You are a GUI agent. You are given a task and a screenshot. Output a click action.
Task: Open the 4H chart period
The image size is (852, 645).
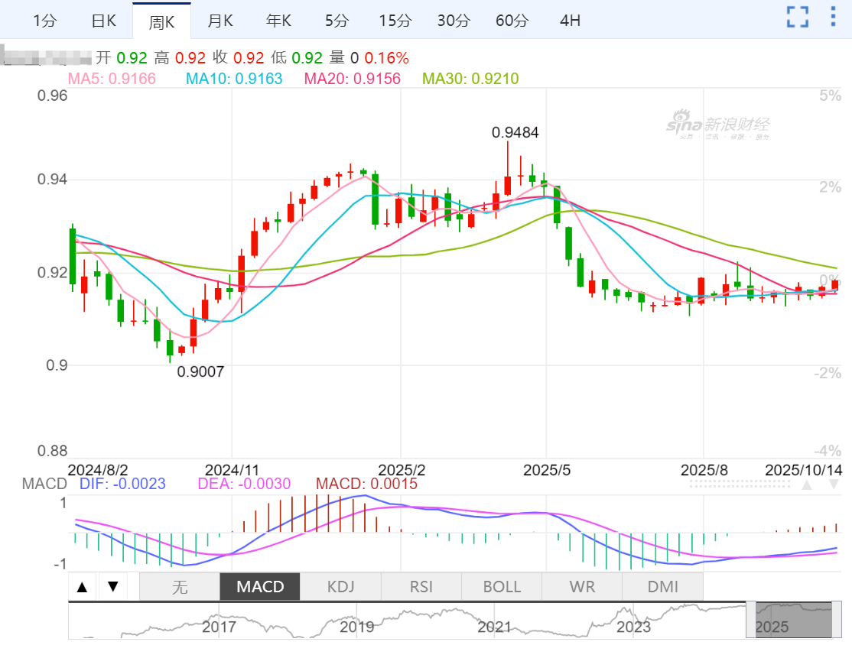coord(570,21)
